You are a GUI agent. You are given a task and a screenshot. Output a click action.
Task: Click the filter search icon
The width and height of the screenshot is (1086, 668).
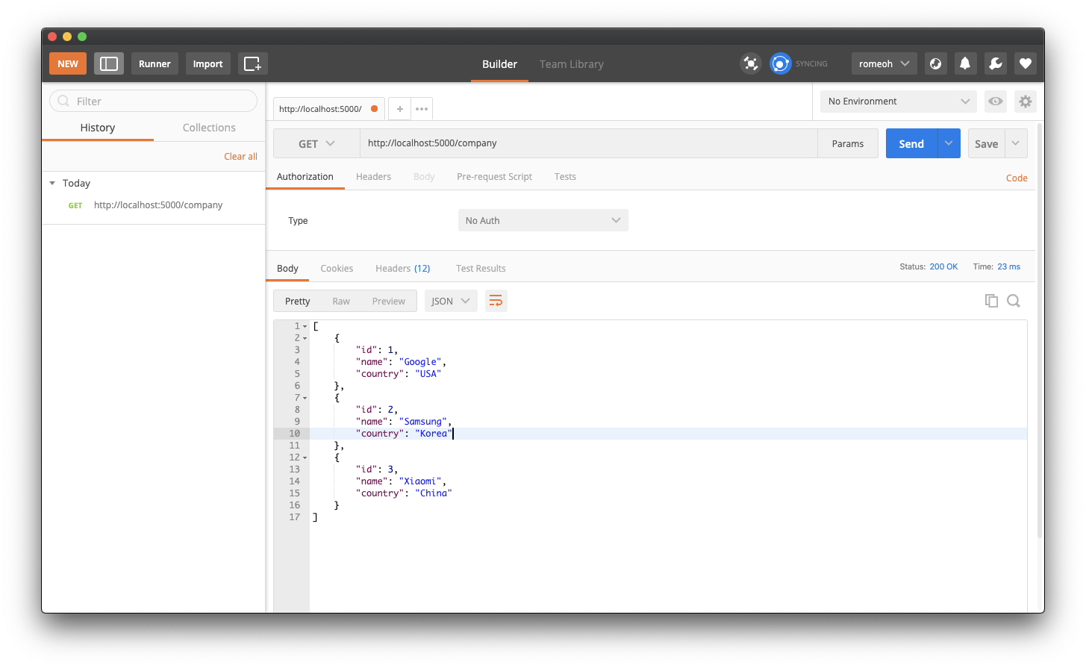coord(63,101)
